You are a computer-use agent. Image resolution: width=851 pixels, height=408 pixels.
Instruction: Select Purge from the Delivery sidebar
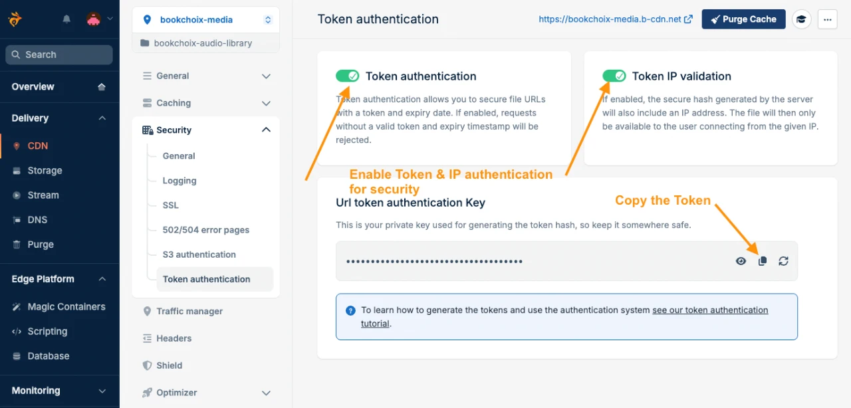click(x=42, y=244)
